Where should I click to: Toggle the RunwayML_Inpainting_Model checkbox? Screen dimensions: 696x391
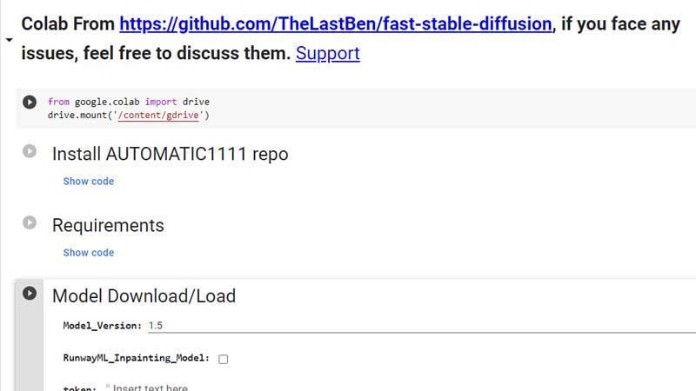click(224, 359)
